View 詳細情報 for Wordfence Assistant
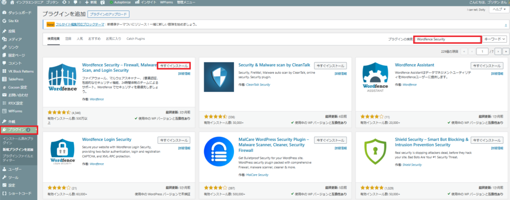 point(497,74)
